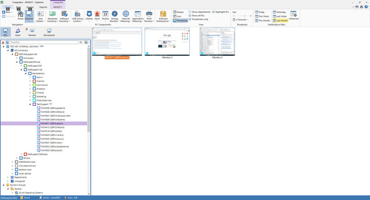Open the Alerts siren icon
The image size is (370, 200).
point(97,16)
